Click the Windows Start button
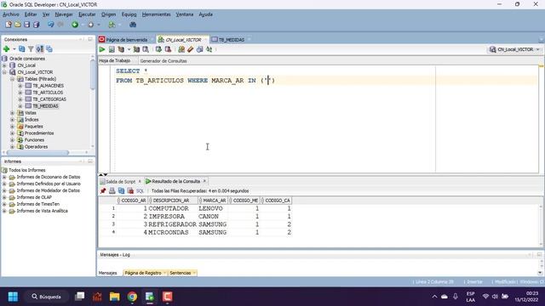545x306 pixels. [x=14, y=297]
